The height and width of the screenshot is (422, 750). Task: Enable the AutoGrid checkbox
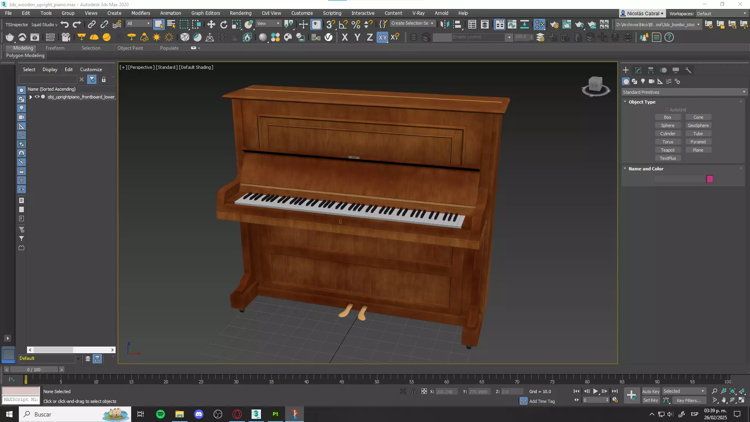pos(667,110)
